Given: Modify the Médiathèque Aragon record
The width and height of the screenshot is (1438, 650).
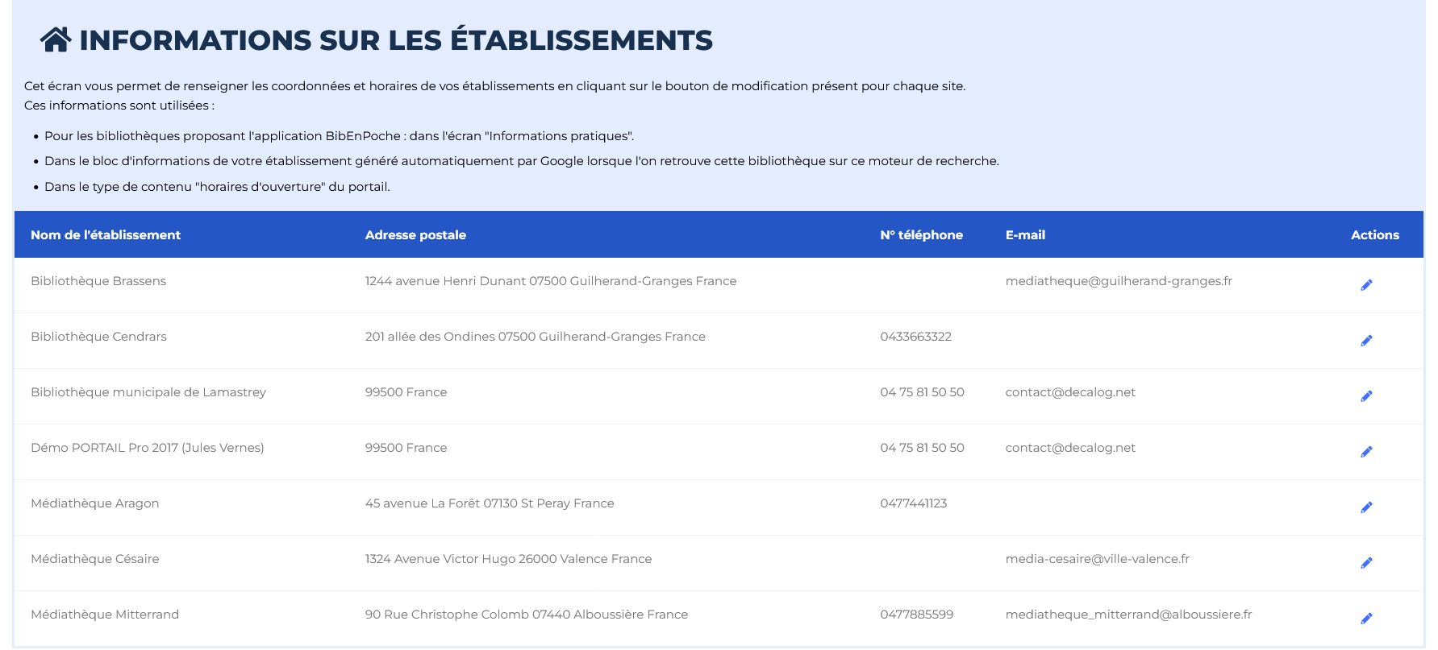Looking at the screenshot, I should (1366, 507).
